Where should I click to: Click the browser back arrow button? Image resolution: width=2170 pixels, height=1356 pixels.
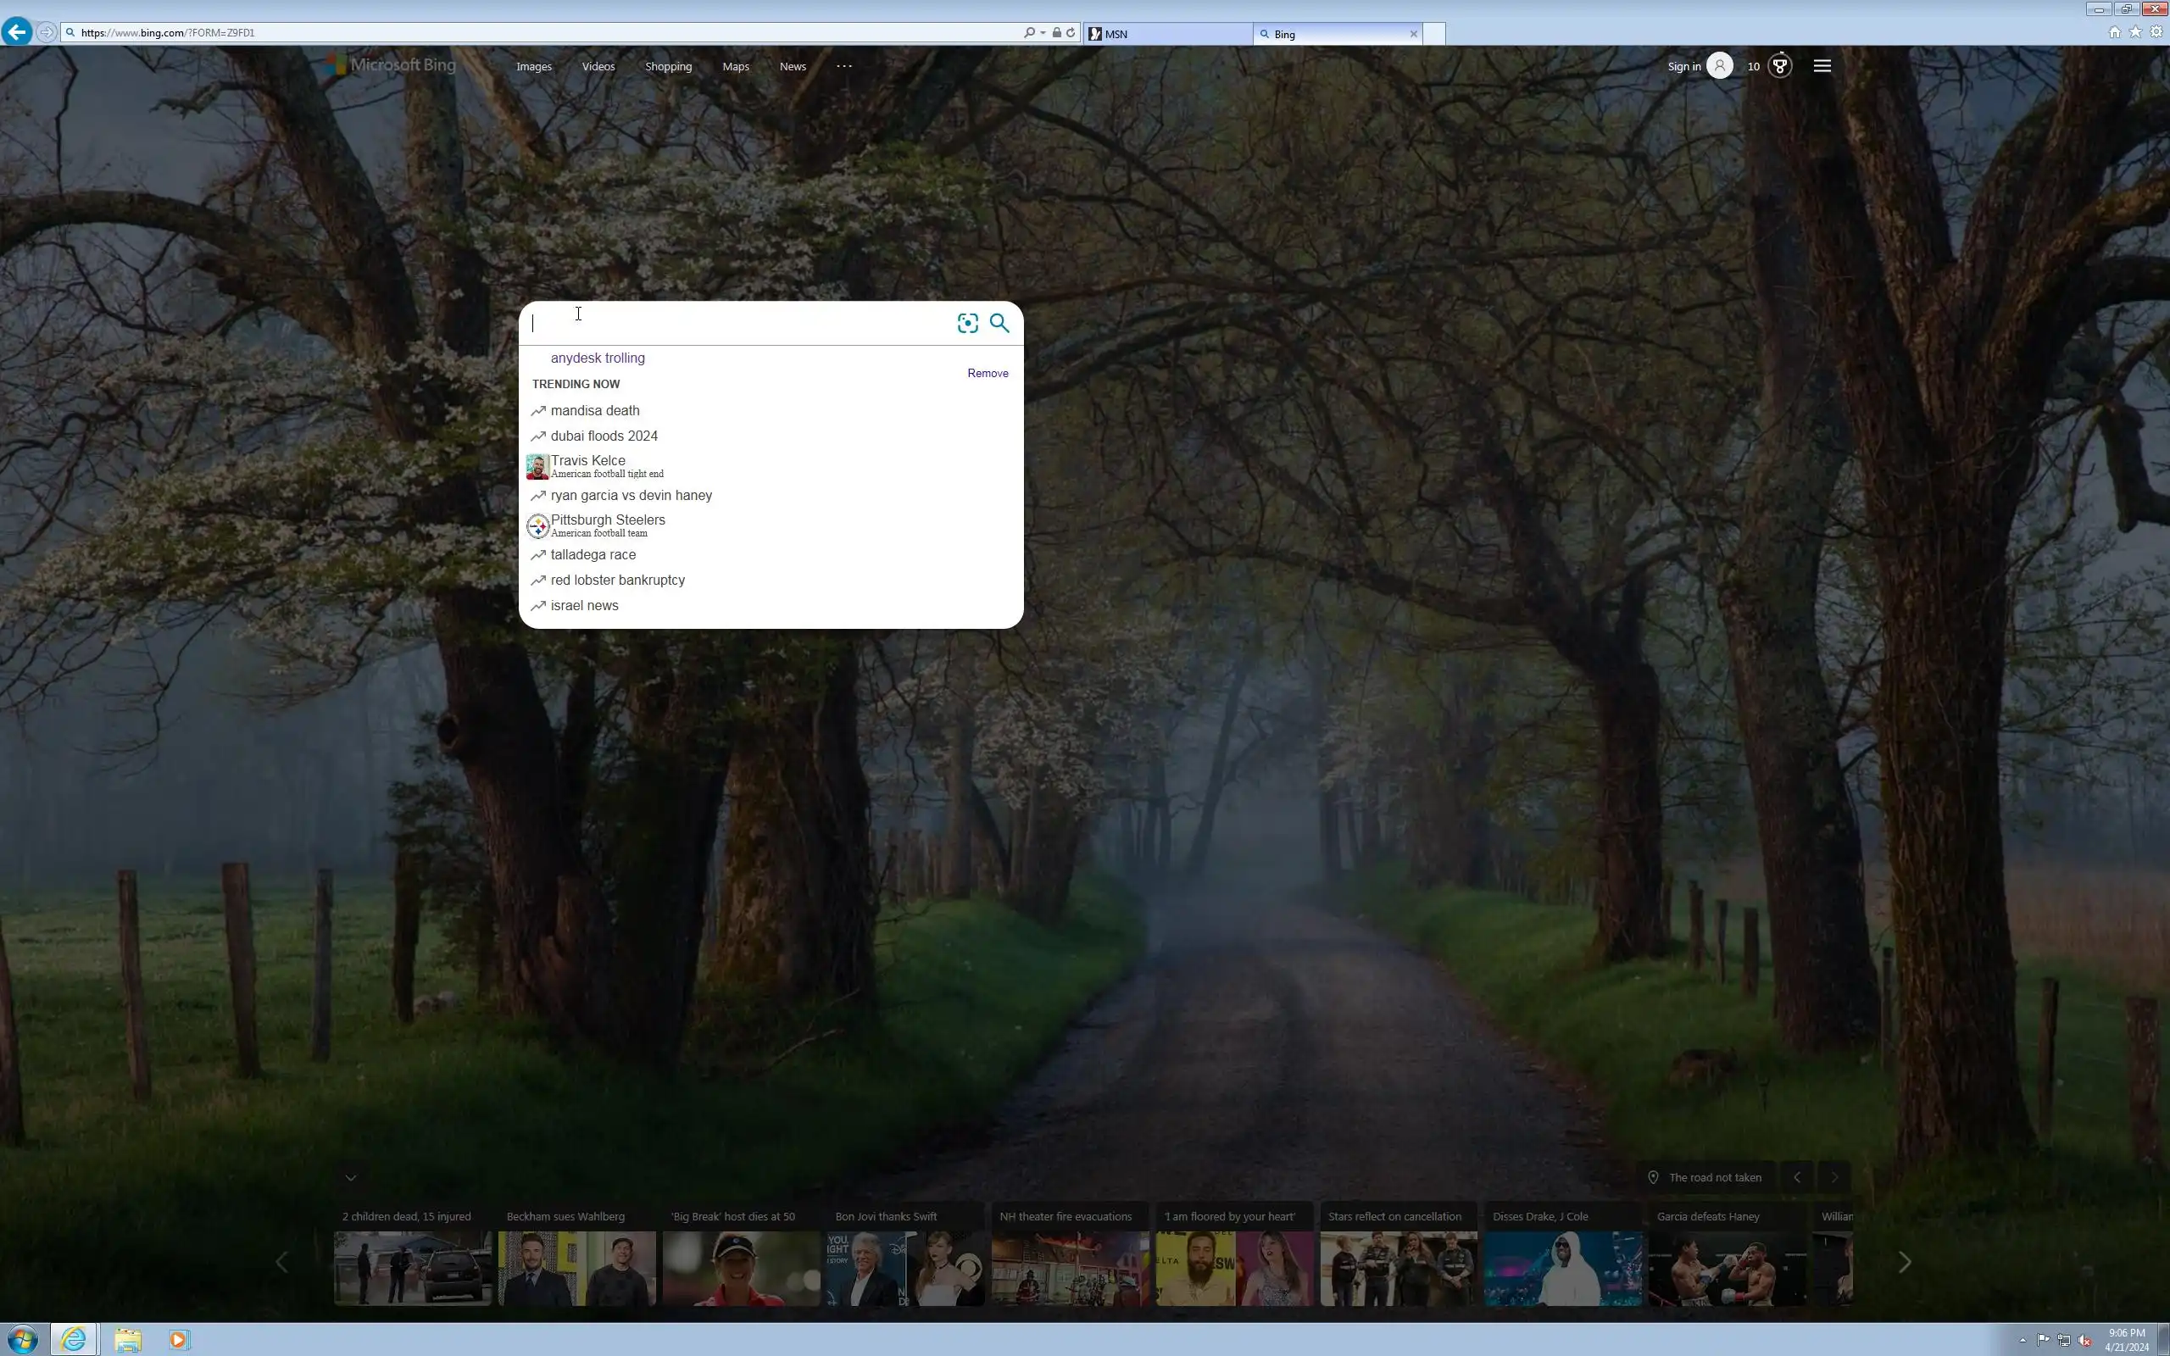(16, 32)
